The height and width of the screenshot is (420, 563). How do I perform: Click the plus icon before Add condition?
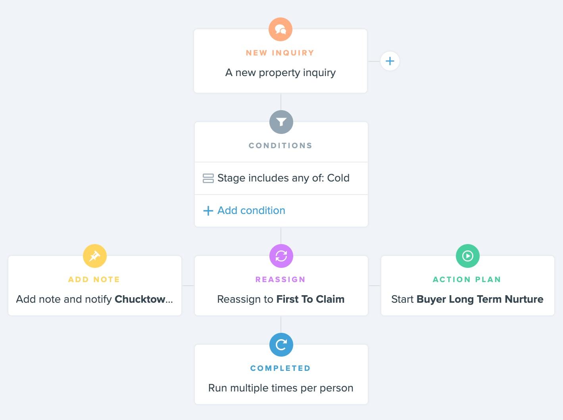[208, 210]
